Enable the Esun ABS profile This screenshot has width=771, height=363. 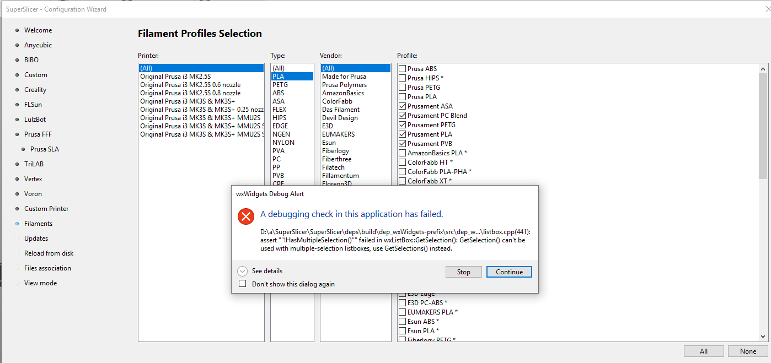coord(402,321)
